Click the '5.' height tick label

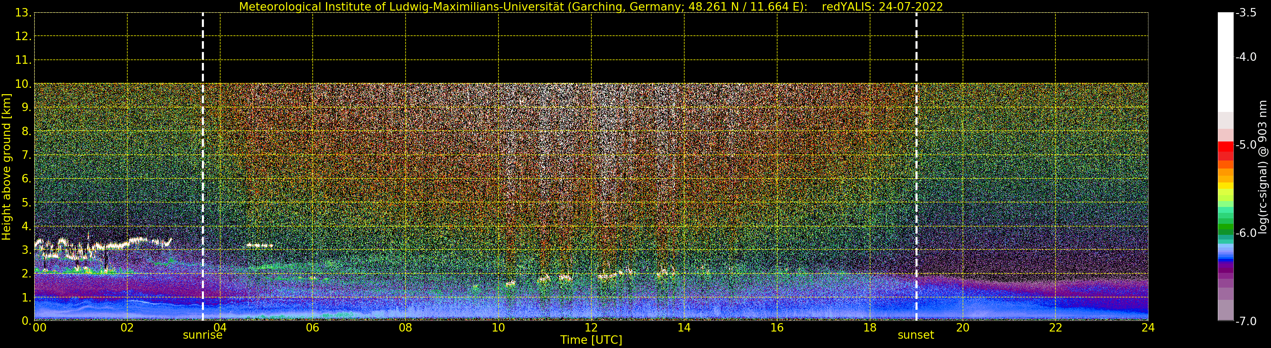click(x=26, y=202)
